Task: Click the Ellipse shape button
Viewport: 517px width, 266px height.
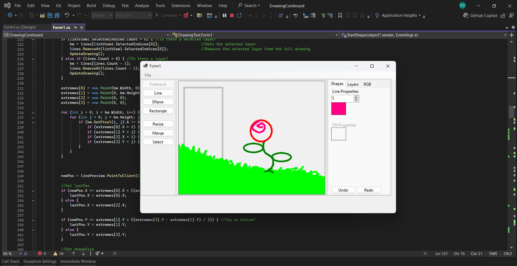Action: click(158, 102)
